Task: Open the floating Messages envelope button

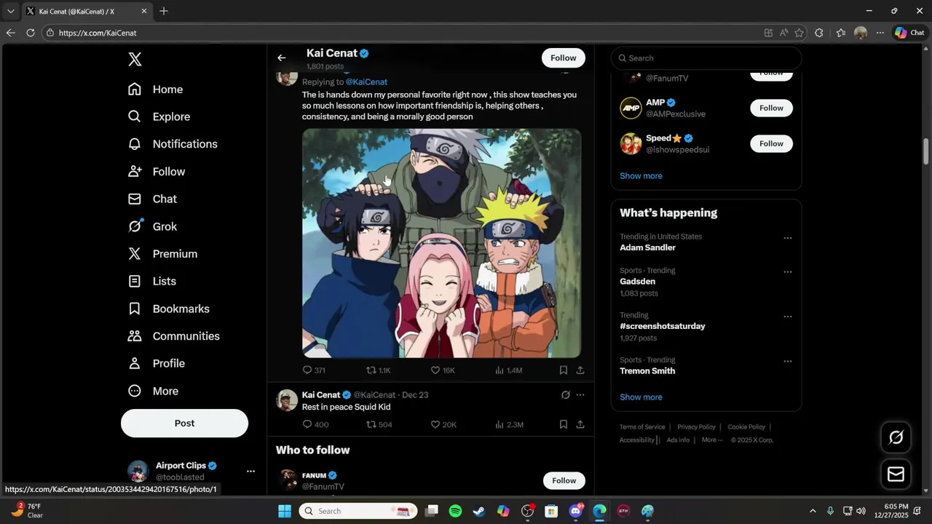Action: click(x=896, y=475)
